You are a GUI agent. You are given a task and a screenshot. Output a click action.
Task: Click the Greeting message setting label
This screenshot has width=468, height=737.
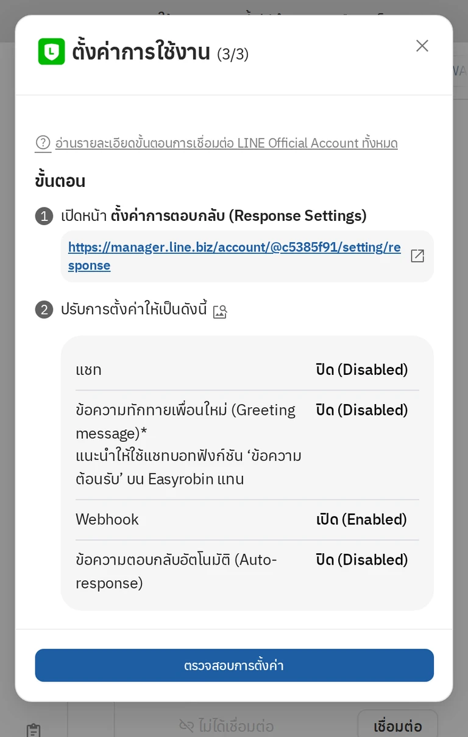[x=188, y=444]
